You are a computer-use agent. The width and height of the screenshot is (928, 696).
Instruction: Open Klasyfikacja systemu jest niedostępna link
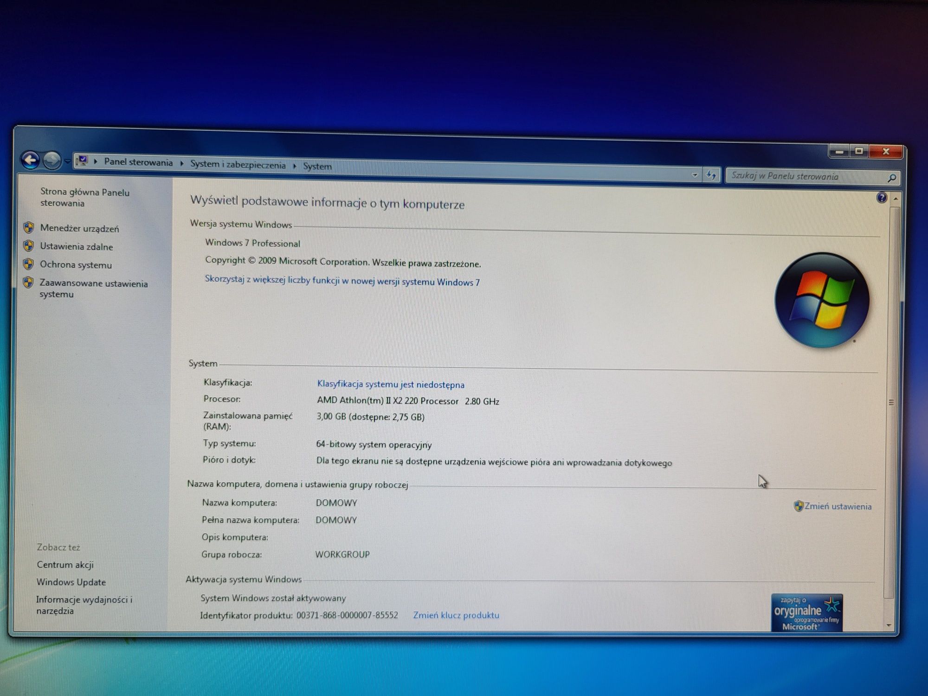[x=391, y=384]
